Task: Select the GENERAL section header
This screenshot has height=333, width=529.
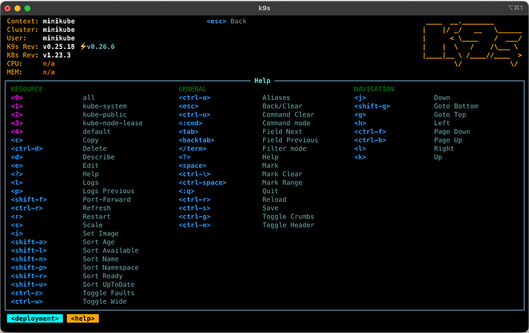Action: (x=192, y=89)
